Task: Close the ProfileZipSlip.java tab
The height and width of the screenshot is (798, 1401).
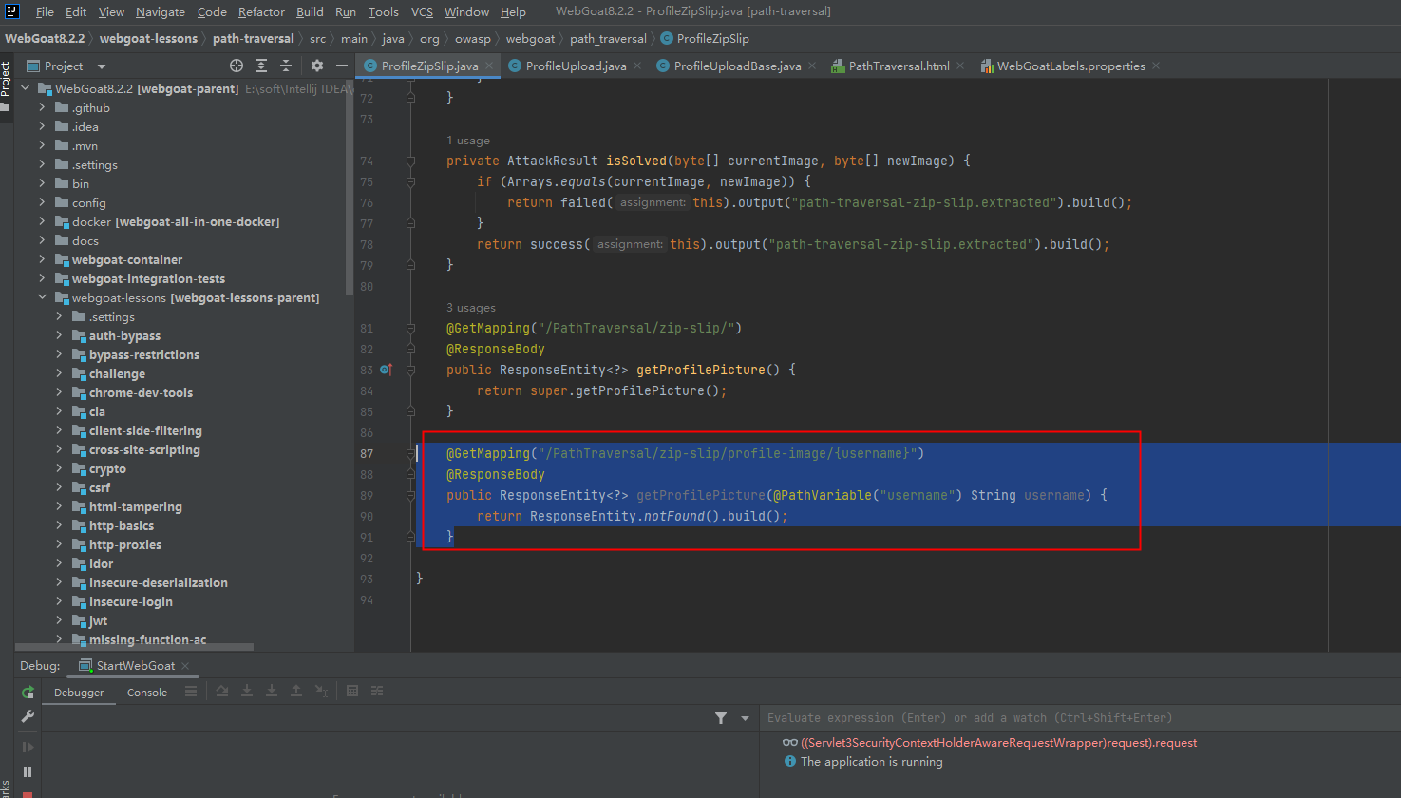Action: [x=490, y=66]
